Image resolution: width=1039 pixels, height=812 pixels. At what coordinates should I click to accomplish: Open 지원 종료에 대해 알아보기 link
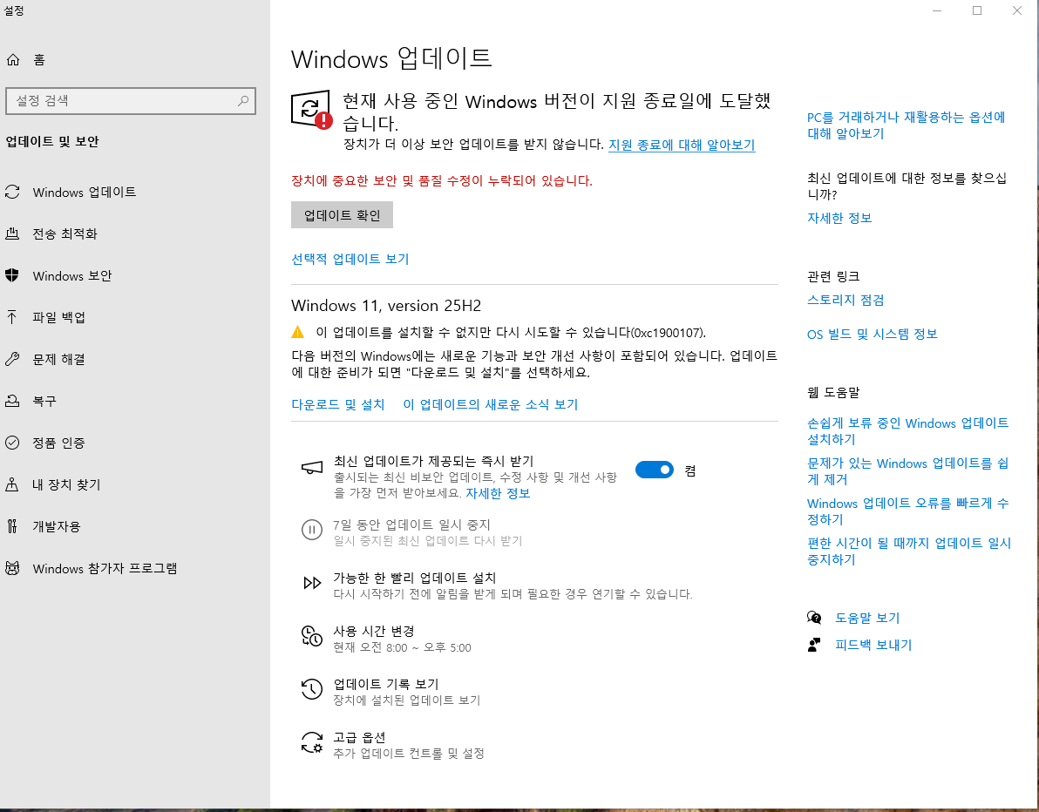(x=682, y=145)
